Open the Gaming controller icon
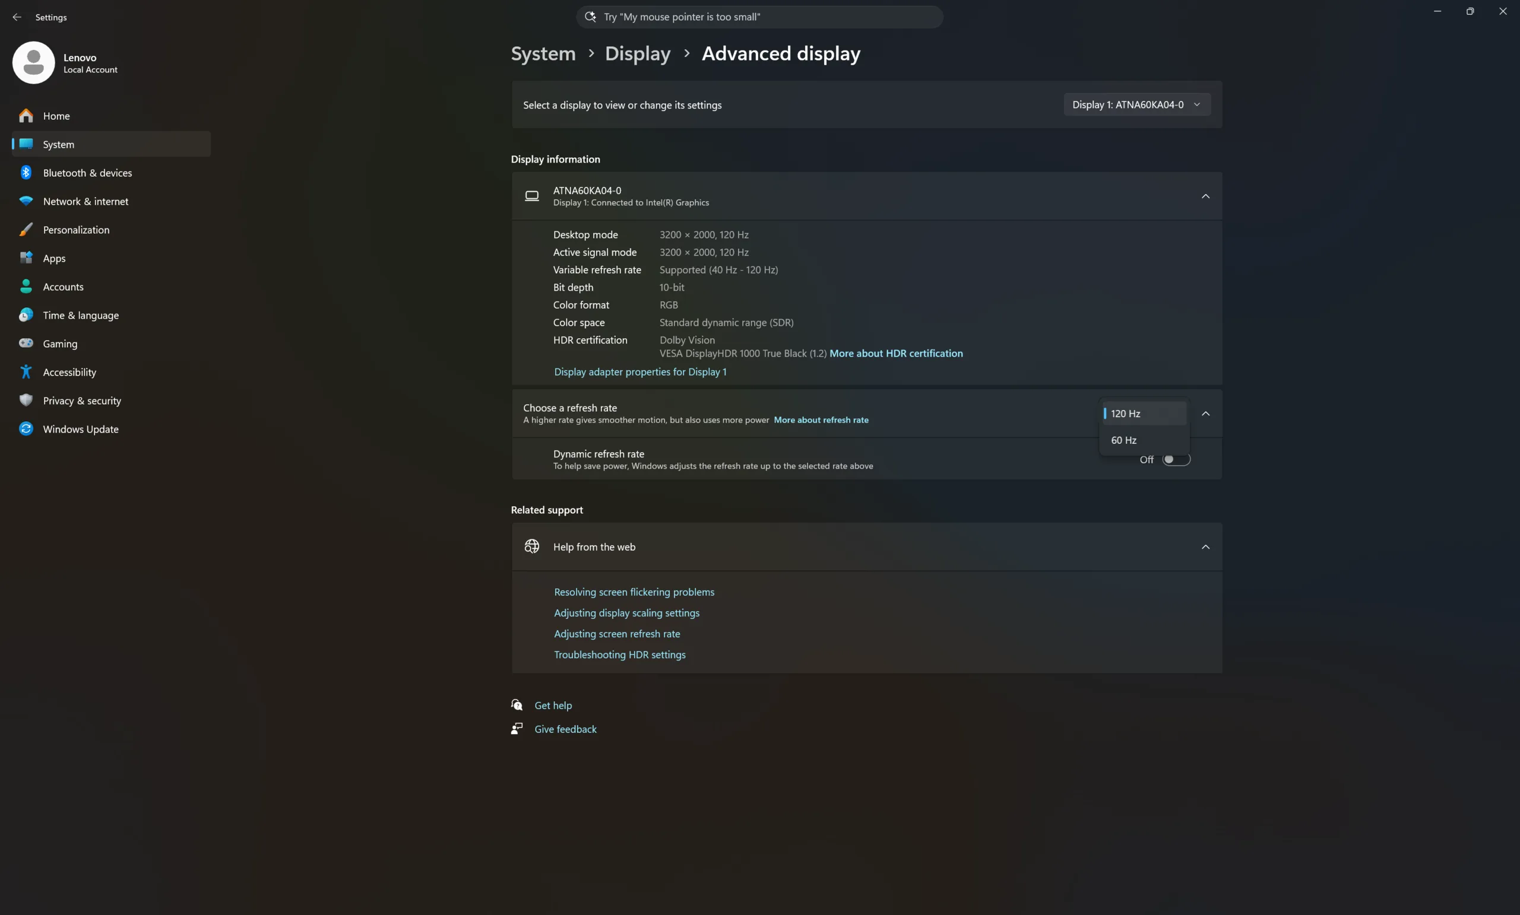 point(26,344)
